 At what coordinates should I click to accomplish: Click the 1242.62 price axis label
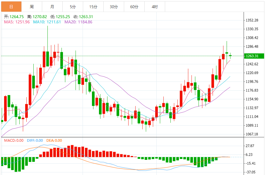(252, 64)
